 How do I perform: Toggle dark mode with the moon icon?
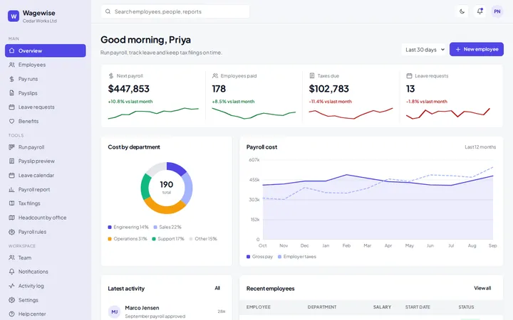pyautogui.click(x=462, y=11)
